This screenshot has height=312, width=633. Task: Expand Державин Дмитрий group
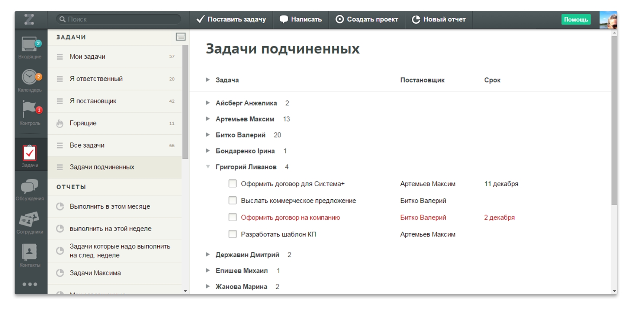[x=208, y=254]
